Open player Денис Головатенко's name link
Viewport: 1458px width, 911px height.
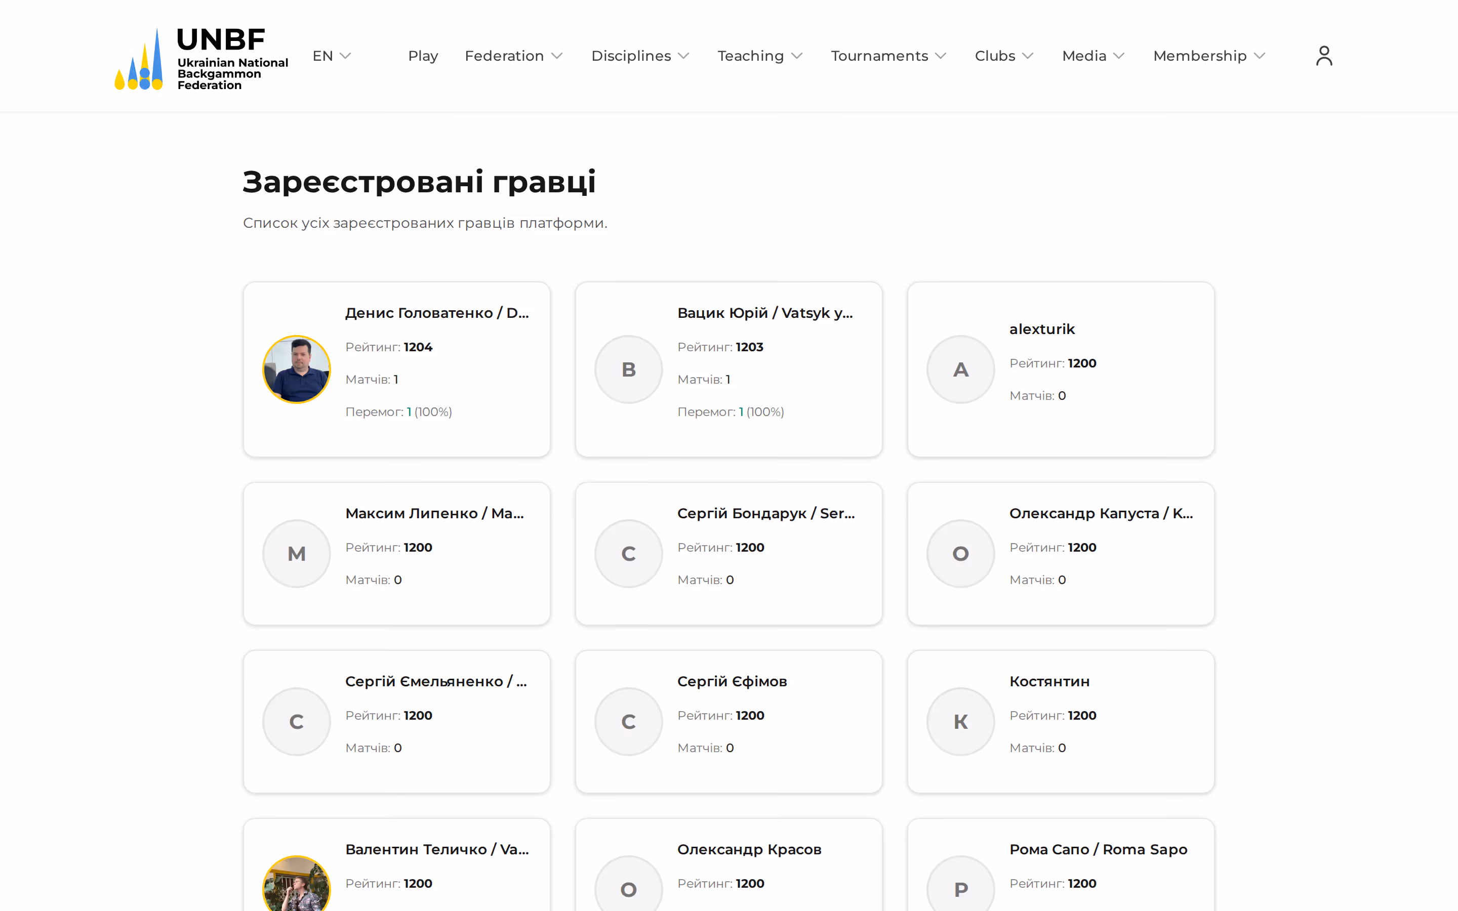coord(437,313)
